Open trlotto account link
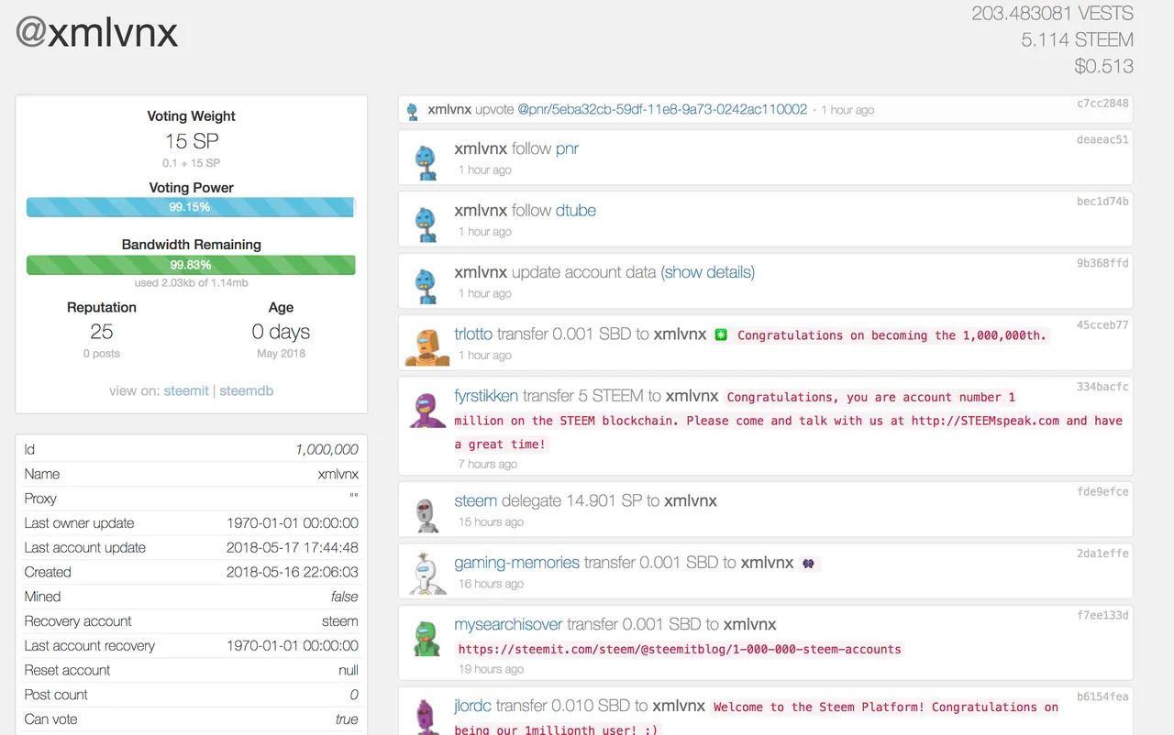This screenshot has height=735, width=1174. pyautogui.click(x=473, y=335)
